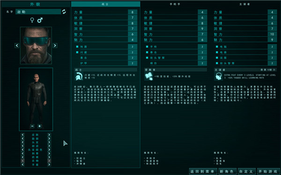Cycle 手套 to next option
The width and height of the screenshot is (281, 175).
(x=49, y=165)
